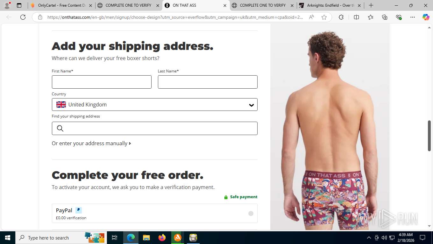Open File Explorer from the taskbar
Image resolution: width=433 pixels, height=244 pixels.
pos(146,238)
